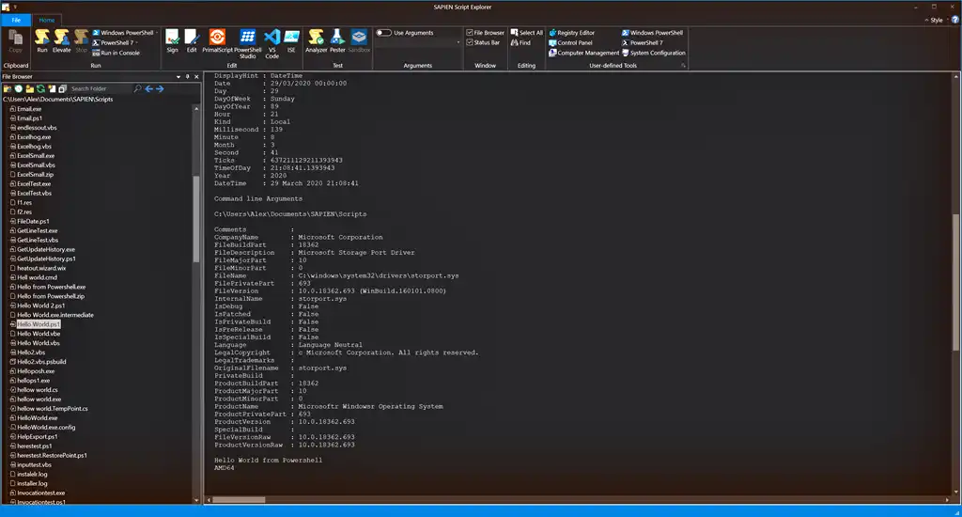Open Find in Editing group
962x517 pixels.
click(520, 42)
